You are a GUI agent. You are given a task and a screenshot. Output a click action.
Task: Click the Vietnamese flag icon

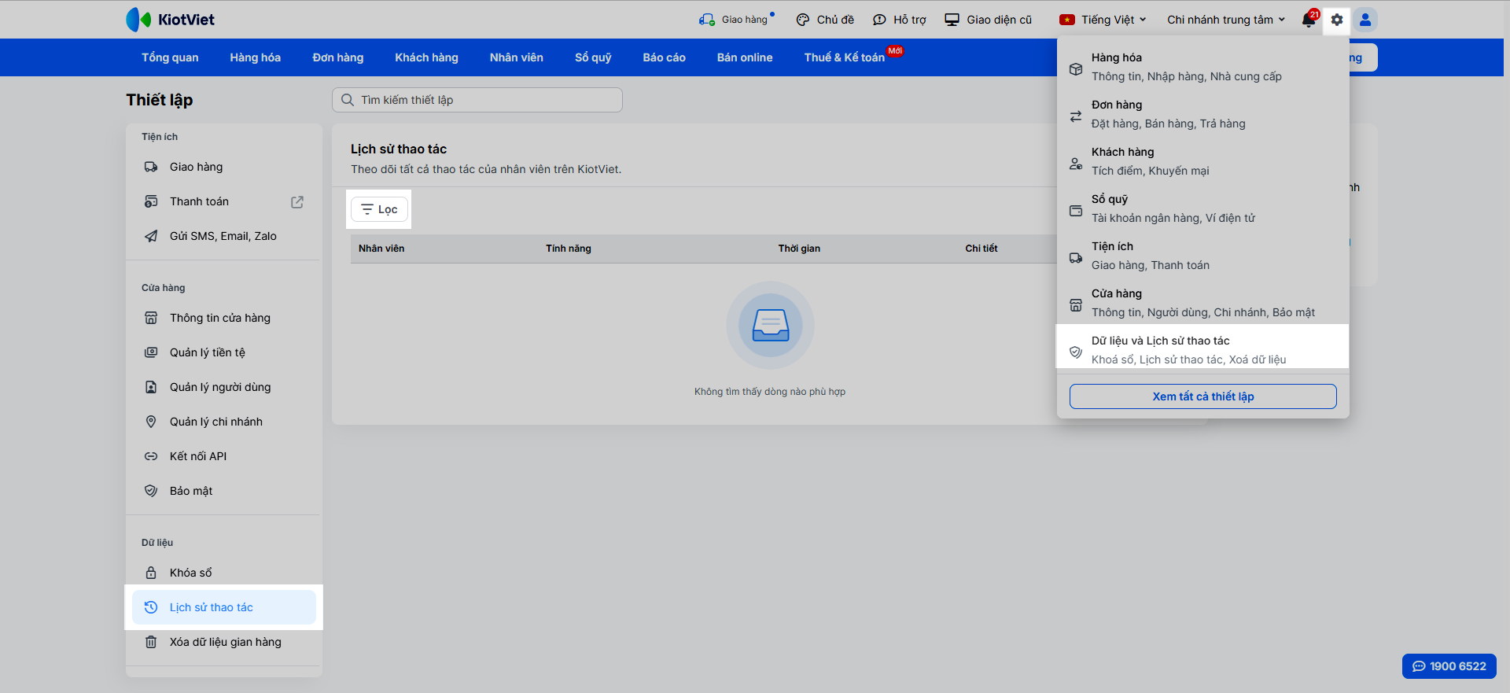pos(1067,20)
